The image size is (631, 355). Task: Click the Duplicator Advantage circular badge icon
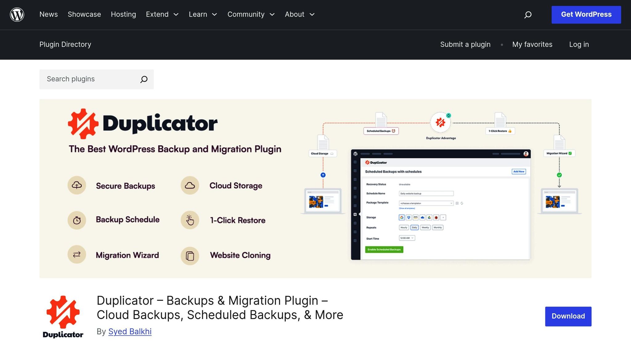(x=441, y=123)
